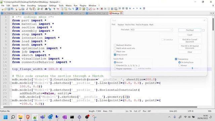Toggle Show All Characters pilcrow icon

[x=73, y=9]
